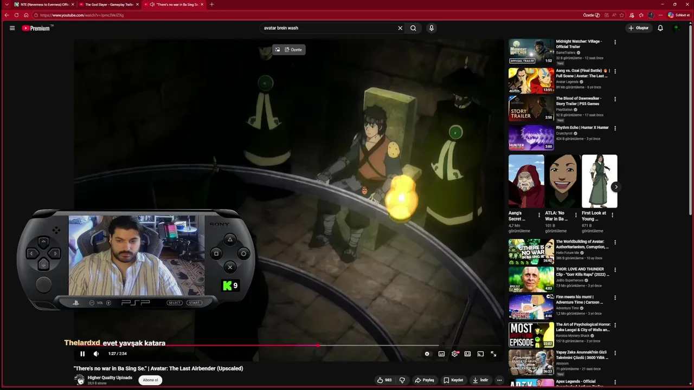Open Higher Quality Uploads channel name
Image resolution: width=694 pixels, height=390 pixels.
pyautogui.click(x=110, y=378)
